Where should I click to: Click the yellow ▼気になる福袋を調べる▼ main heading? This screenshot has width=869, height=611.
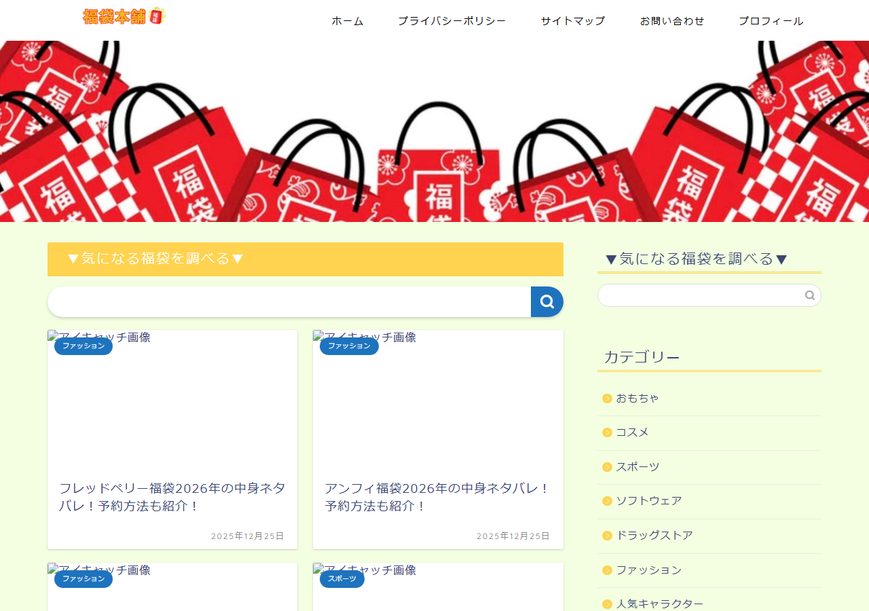[x=306, y=259]
